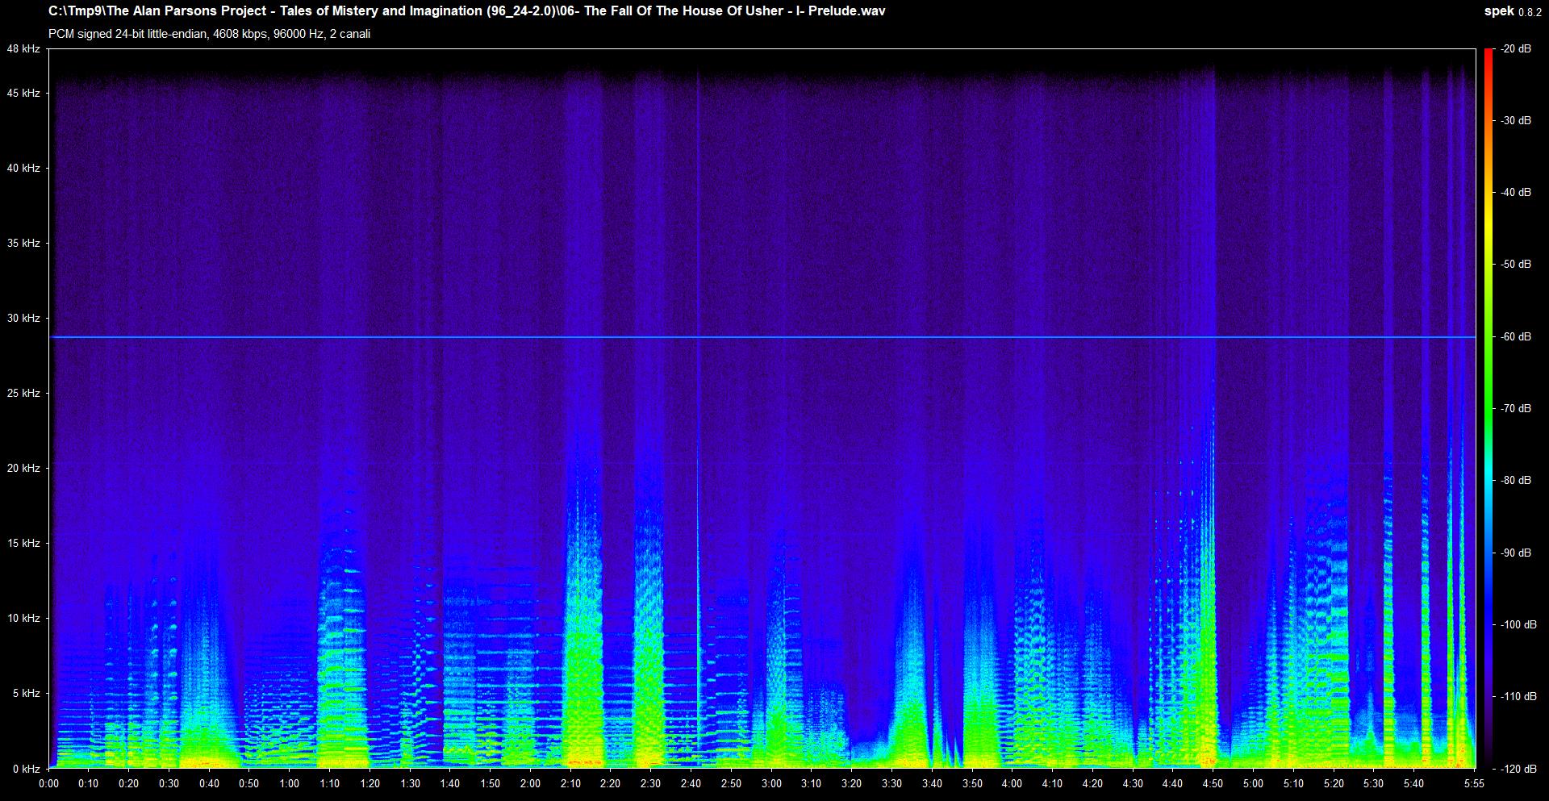Click the 30 kHz frequency label
This screenshot has height=801, width=1549.
(23, 319)
